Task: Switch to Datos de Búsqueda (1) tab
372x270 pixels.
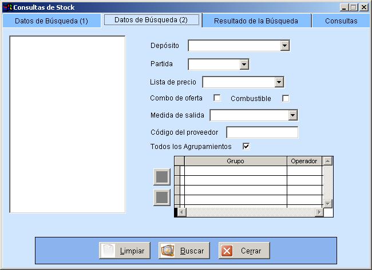Action: [x=51, y=21]
